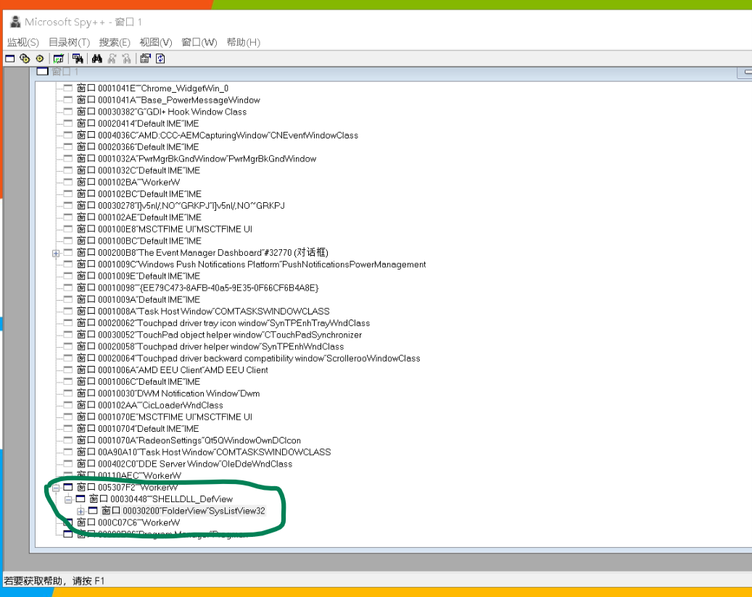The height and width of the screenshot is (597, 752).
Task: Click the Find Next toolbar icon
Action: point(112,59)
